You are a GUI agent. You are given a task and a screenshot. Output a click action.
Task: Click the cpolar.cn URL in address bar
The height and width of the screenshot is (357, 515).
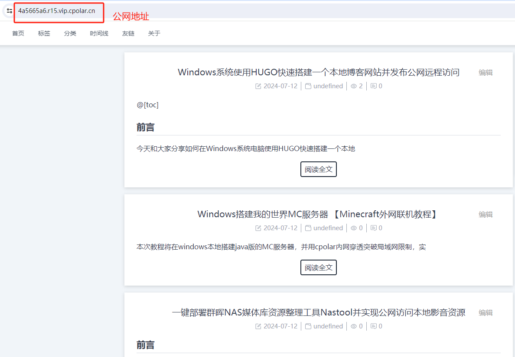click(56, 11)
